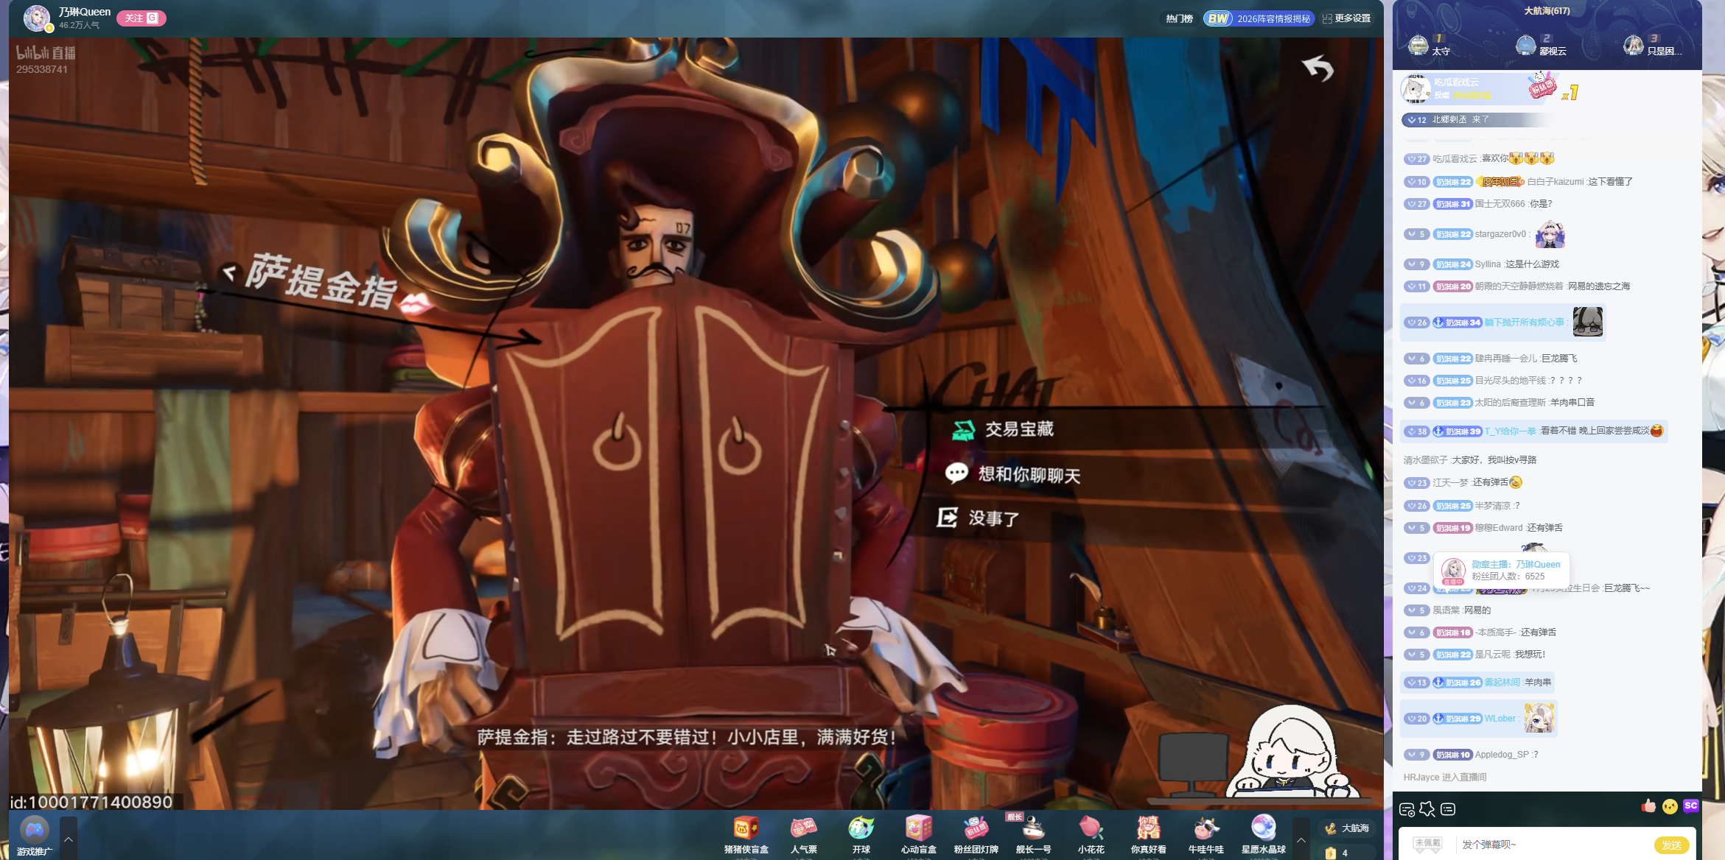Select the 心动盲盒 gift
Image resolution: width=1725 pixels, height=860 pixels.
(x=918, y=836)
